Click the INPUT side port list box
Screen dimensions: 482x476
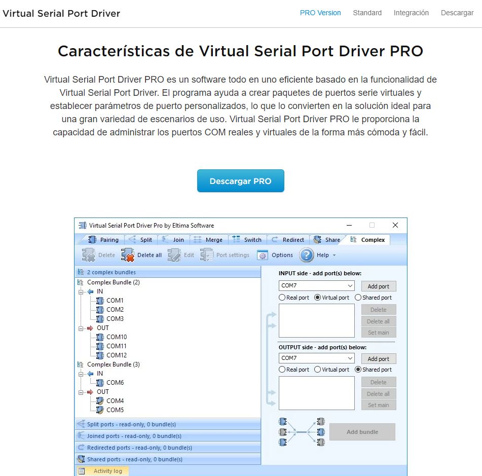coord(317,321)
